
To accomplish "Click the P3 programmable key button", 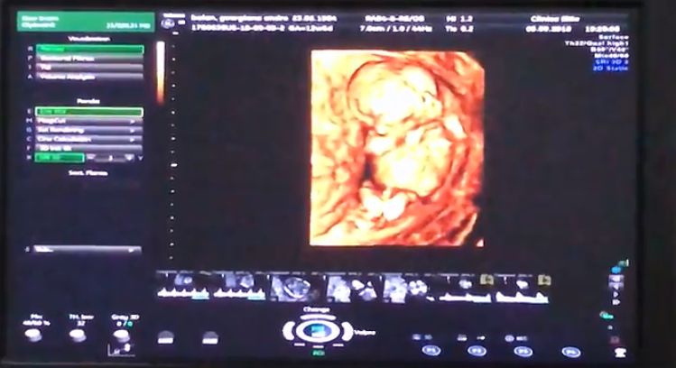I will (x=523, y=352).
